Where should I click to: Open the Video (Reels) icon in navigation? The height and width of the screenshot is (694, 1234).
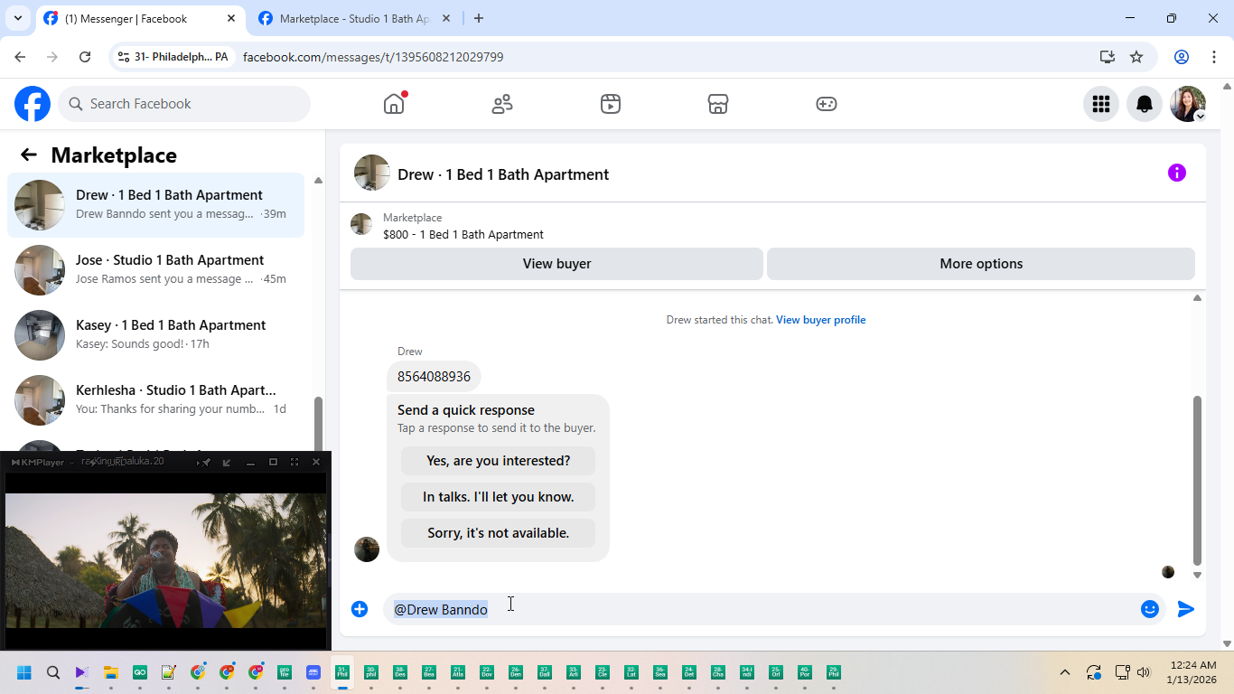[x=611, y=104]
